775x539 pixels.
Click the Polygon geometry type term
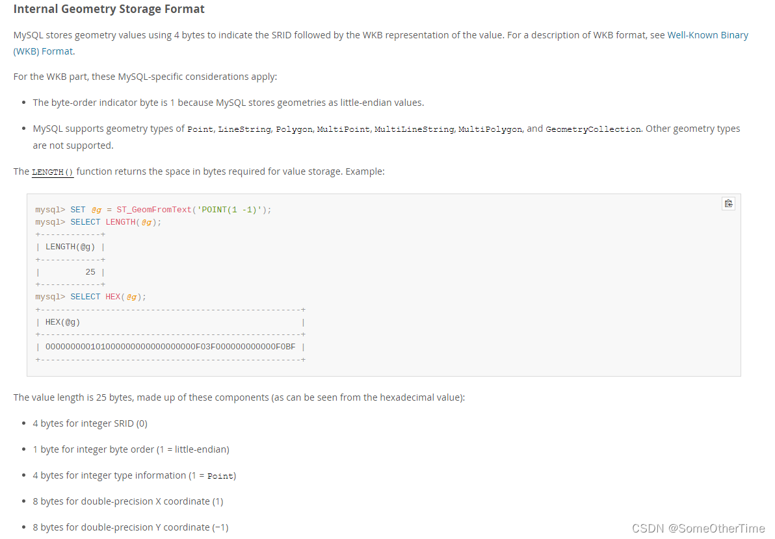click(x=294, y=129)
